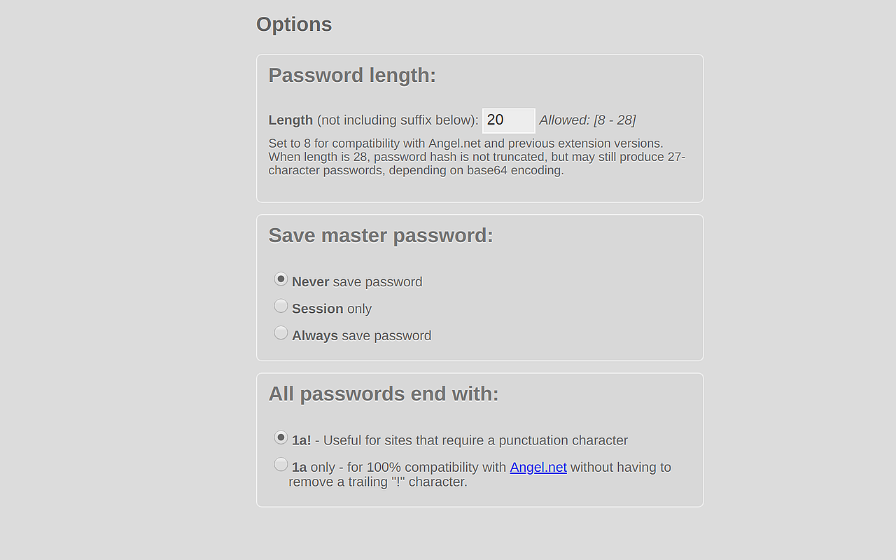Image resolution: width=896 pixels, height=560 pixels.
Task: Choose Session only password saving
Action: (x=281, y=306)
